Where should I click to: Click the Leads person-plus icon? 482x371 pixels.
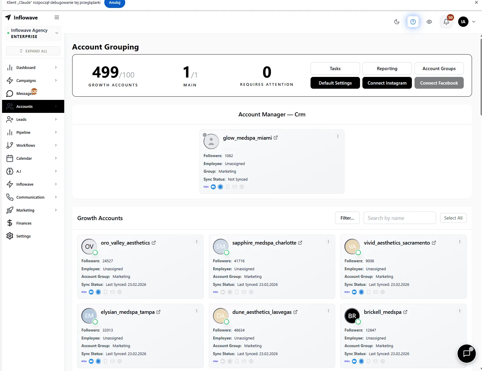coord(10,119)
